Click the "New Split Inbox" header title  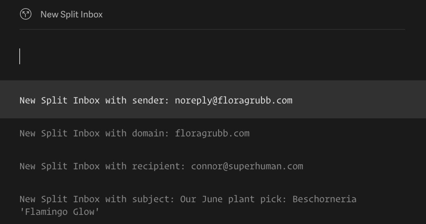pos(72,14)
